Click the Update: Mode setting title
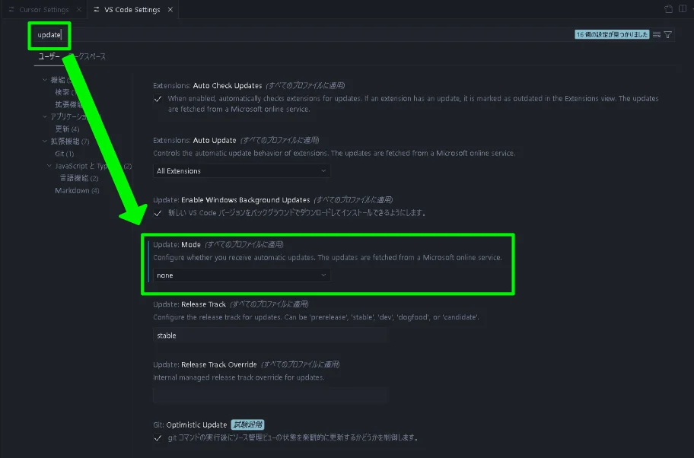 pyautogui.click(x=177, y=245)
